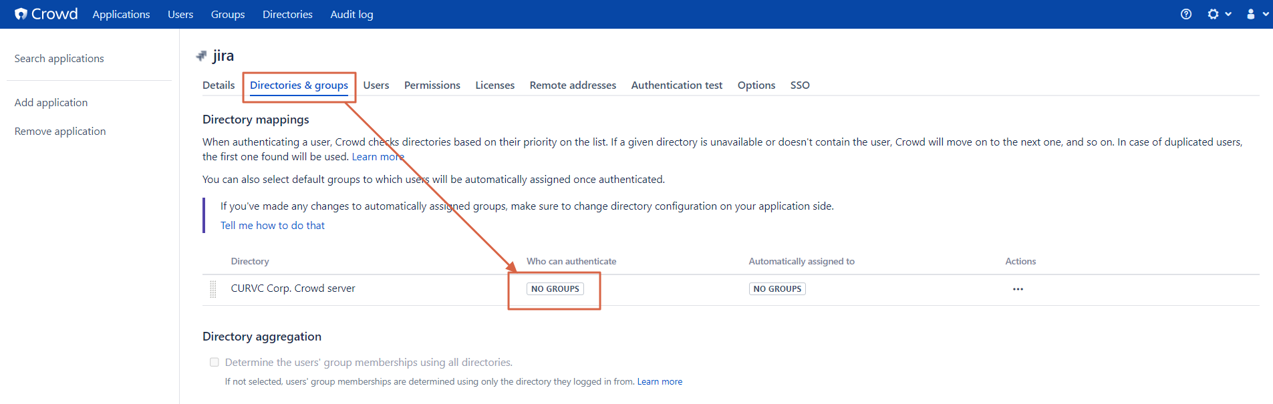This screenshot has width=1273, height=404.
Task: Open Learn more link under Directory aggregation
Action: 660,381
